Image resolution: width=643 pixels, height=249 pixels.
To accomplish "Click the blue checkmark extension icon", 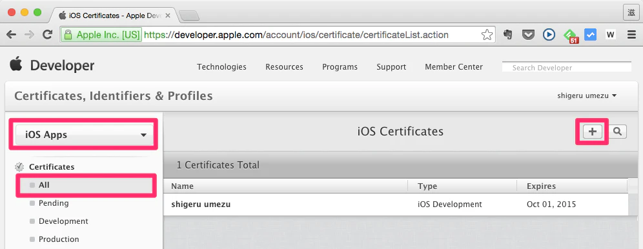I will pos(590,35).
